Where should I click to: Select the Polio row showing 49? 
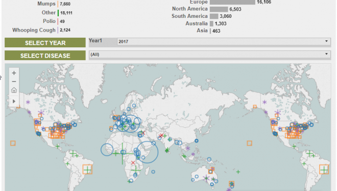click(54, 21)
